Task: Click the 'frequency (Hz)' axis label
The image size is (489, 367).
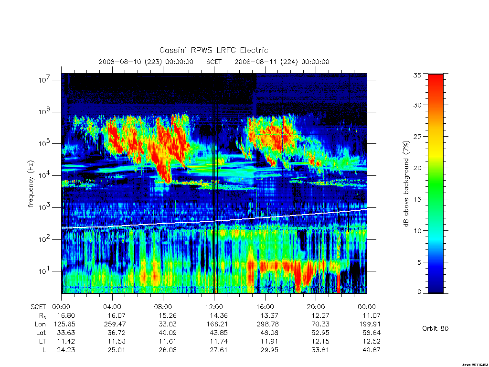Action: pyautogui.click(x=31, y=184)
